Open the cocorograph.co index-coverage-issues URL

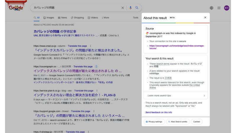(177, 47)
